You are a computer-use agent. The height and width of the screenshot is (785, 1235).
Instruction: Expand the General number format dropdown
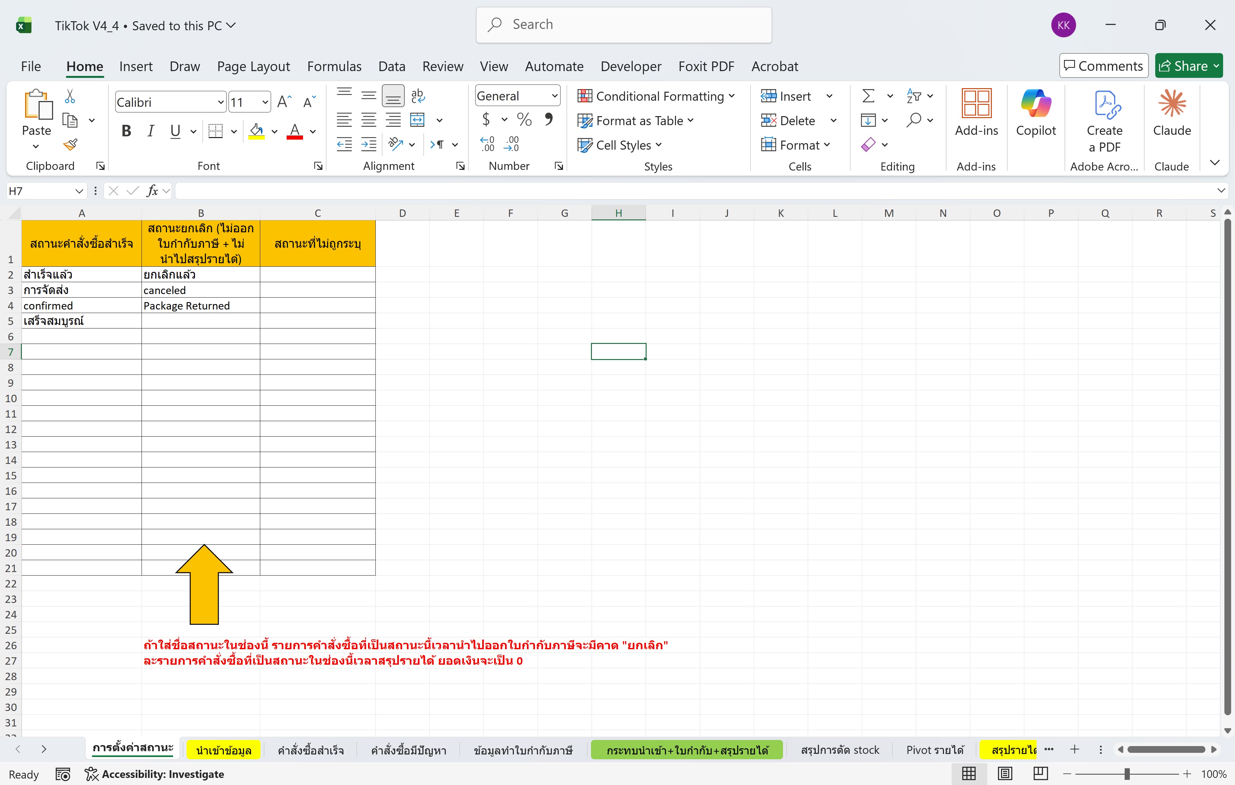tap(554, 96)
